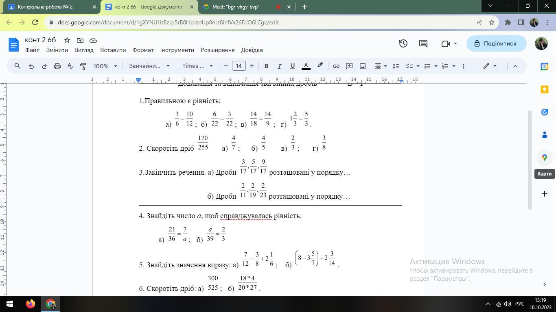Switch to the Meet bgr-vhgv-bvp tab

(247, 7)
